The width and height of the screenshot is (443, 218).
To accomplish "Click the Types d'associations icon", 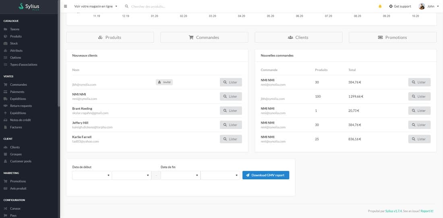I will (x=5, y=65).
